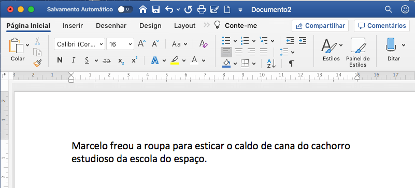Click the Conte-me search box
The height and width of the screenshot is (188, 415).
tap(235, 26)
